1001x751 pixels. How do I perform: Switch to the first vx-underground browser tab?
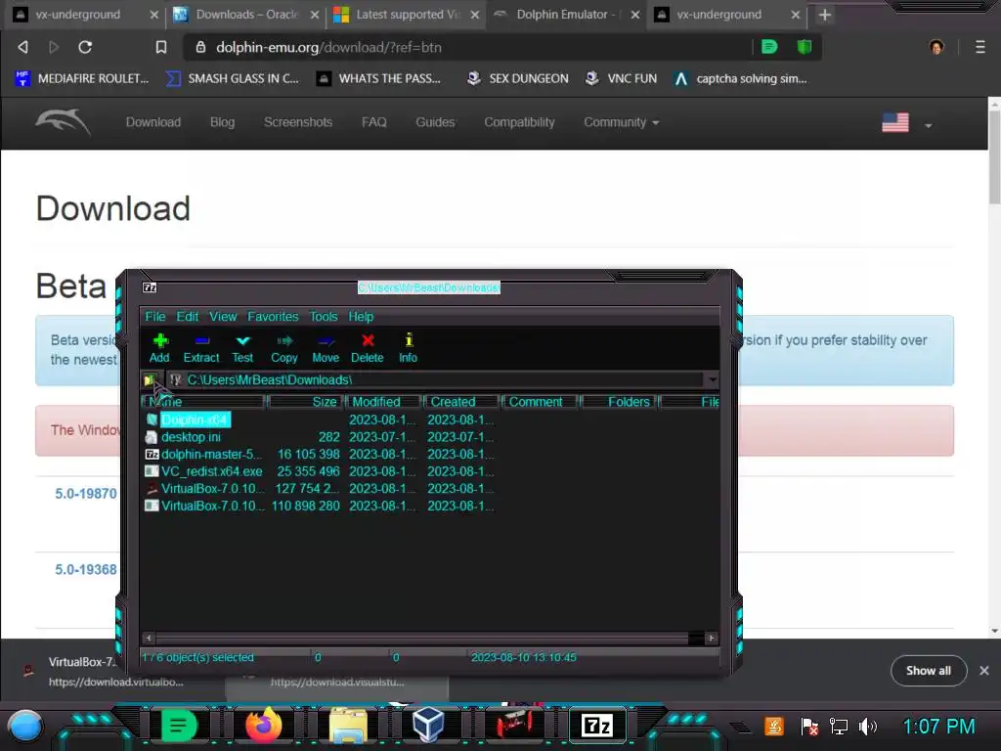click(77, 14)
